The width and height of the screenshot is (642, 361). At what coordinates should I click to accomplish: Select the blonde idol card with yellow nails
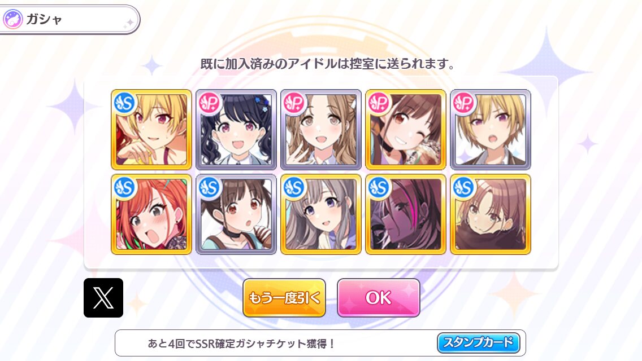[x=151, y=130]
